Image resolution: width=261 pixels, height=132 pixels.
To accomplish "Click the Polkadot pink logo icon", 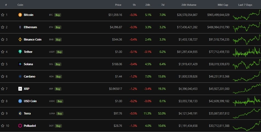I will 20,126.
